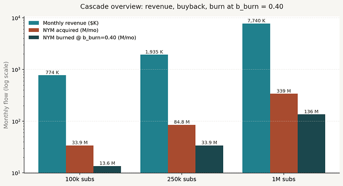Click the '84.8 M' bar value label

182,122
